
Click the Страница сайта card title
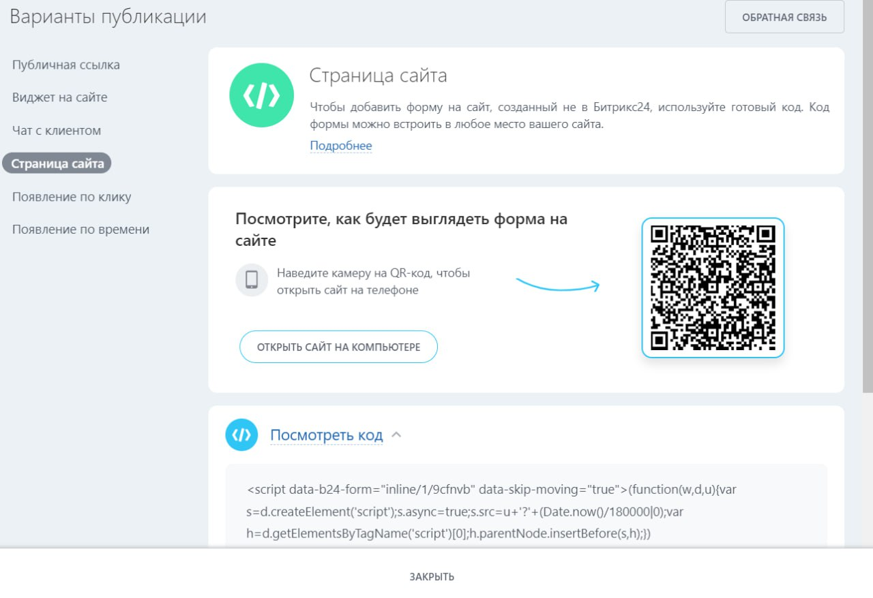379,75
